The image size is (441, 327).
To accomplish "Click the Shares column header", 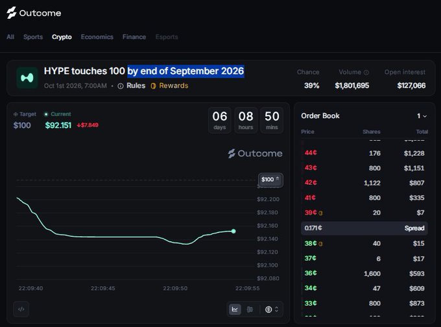I will (x=372, y=132).
